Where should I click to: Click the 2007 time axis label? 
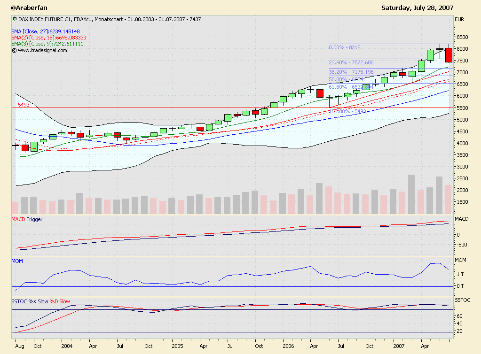click(x=399, y=346)
